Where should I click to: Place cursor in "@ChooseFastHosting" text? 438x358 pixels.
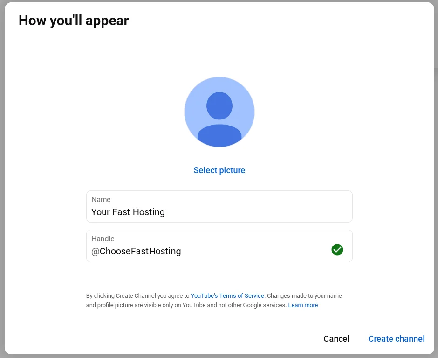tap(136, 251)
